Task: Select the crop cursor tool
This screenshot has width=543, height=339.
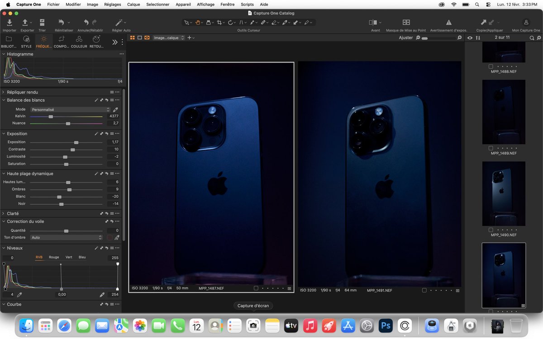Action: click(x=219, y=22)
